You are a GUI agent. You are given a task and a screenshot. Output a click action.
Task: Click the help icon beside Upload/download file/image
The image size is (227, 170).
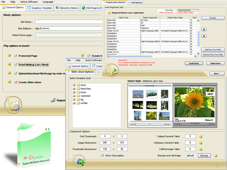tap(9, 73)
